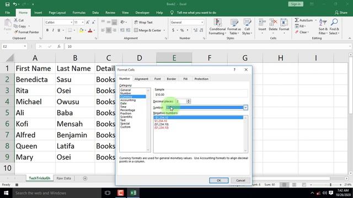Open the Name Box dropdown arrow
The width and height of the screenshot is (353, 198).
25,46
